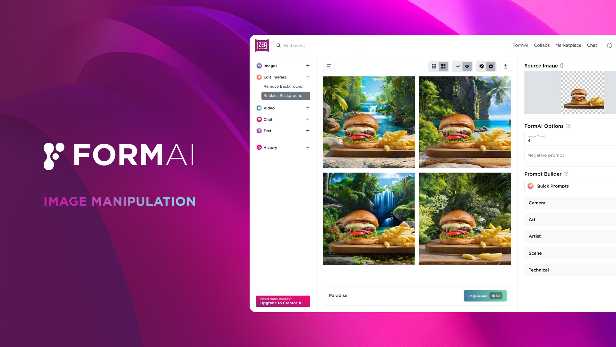Expand the Video section in sidebar
This screenshot has height=347, width=616.
click(308, 108)
